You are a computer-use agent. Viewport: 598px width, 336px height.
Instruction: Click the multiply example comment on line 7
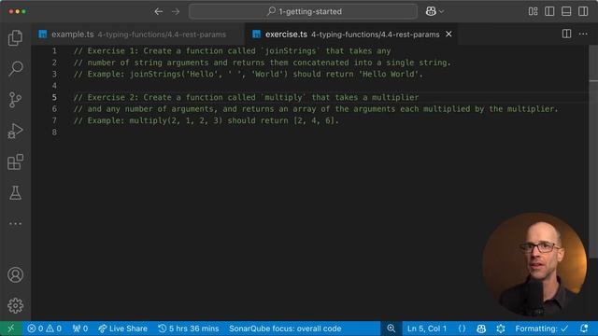(206, 120)
